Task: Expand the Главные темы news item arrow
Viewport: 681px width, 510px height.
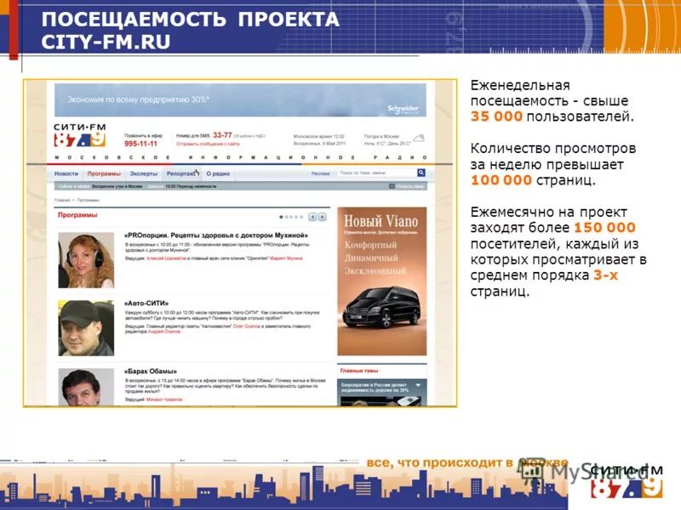Action: (418, 385)
